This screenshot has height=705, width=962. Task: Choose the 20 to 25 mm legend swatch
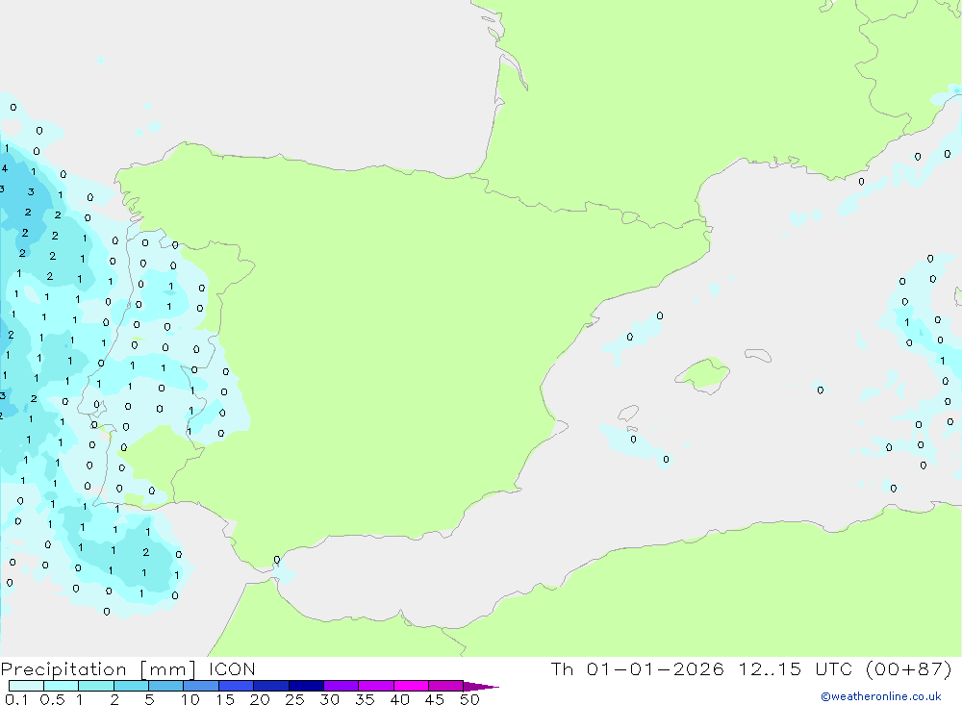[x=271, y=686]
